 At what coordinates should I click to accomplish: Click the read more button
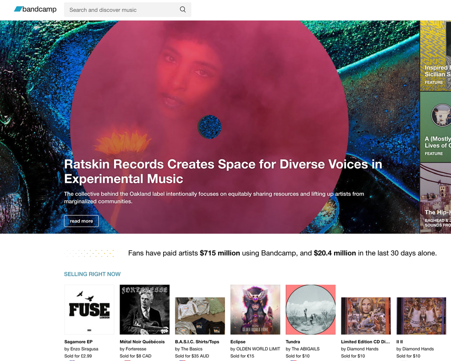(81, 221)
